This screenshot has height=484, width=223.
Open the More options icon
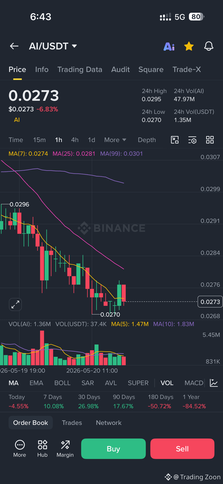20,449
